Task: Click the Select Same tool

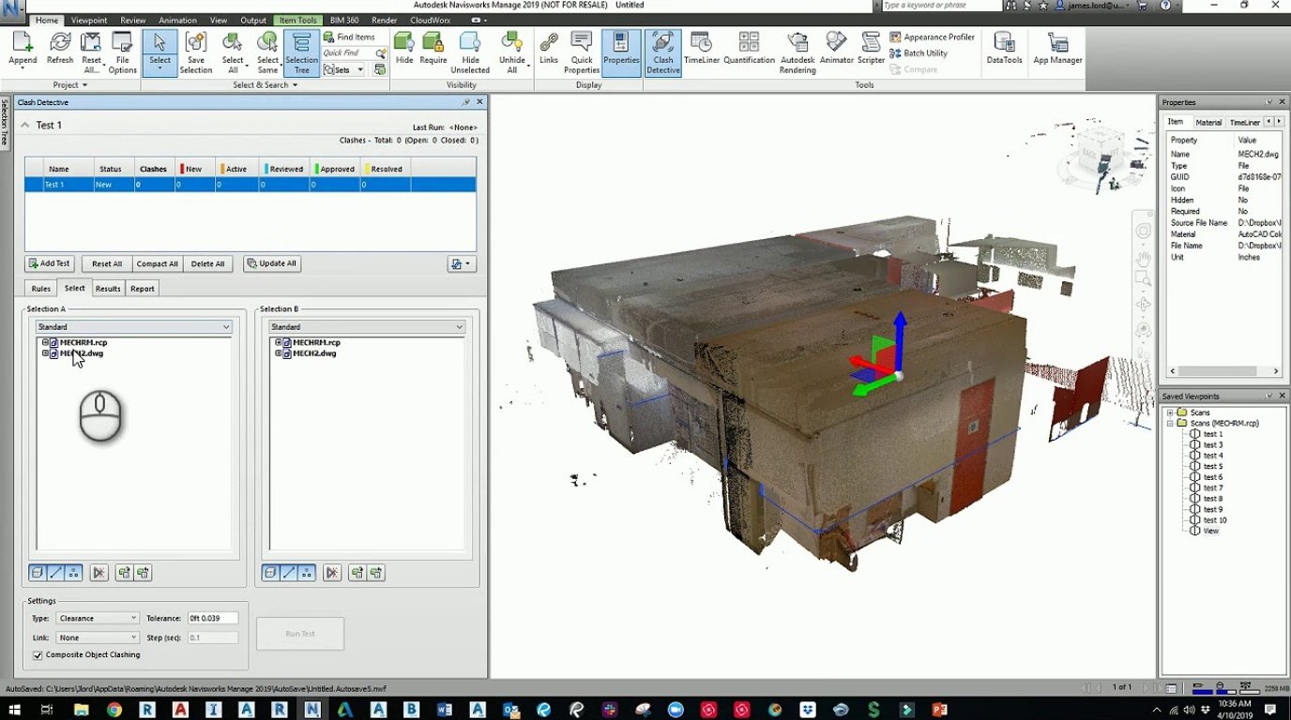Action: (x=268, y=52)
